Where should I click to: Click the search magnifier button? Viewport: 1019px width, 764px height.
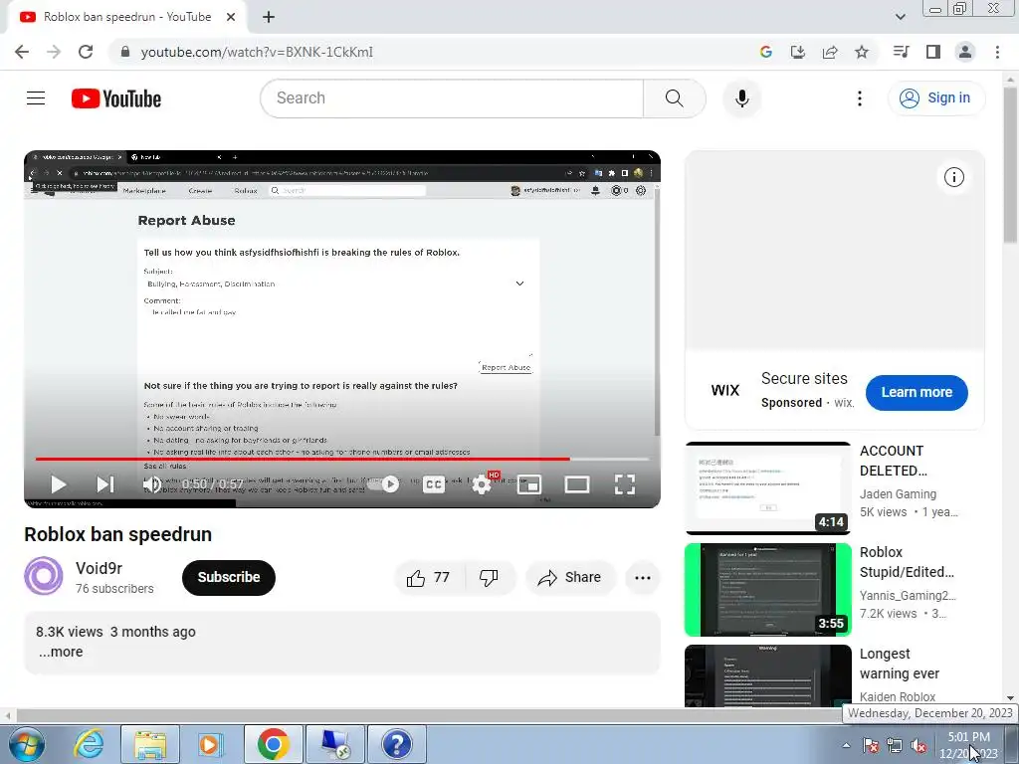[674, 98]
